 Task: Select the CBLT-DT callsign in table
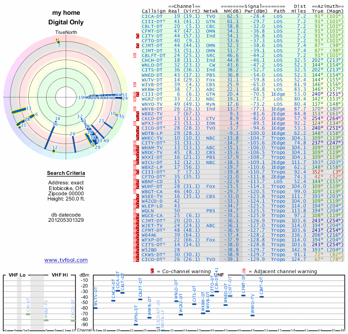tap(152, 26)
